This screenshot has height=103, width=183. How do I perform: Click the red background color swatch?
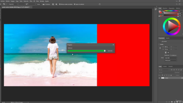(161, 13)
